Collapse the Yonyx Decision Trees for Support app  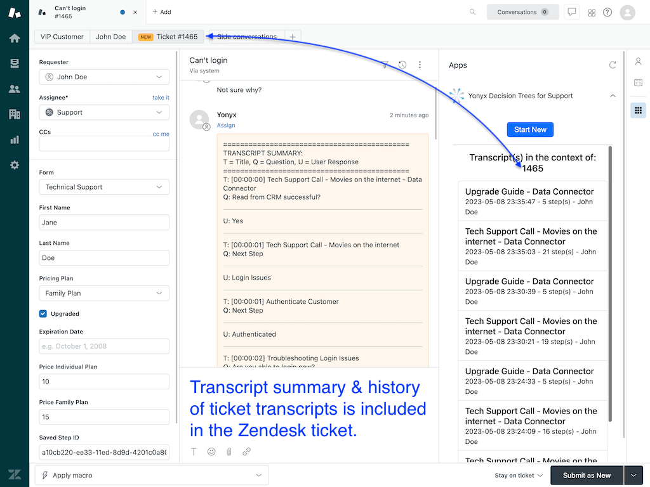(x=613, y=96)
